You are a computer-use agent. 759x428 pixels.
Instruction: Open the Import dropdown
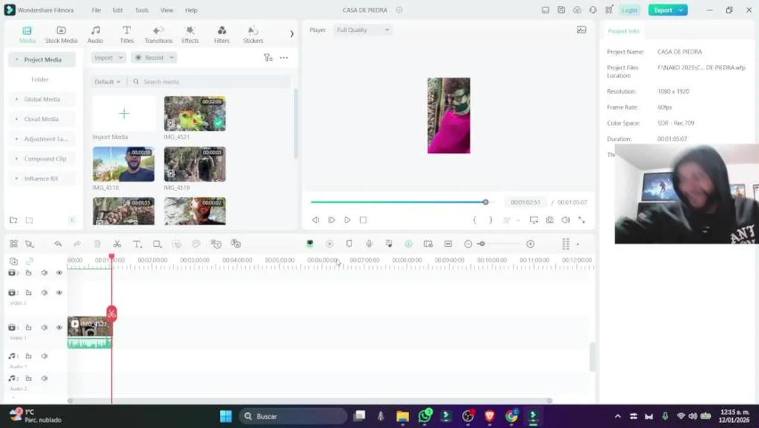(x=107, y=58)
